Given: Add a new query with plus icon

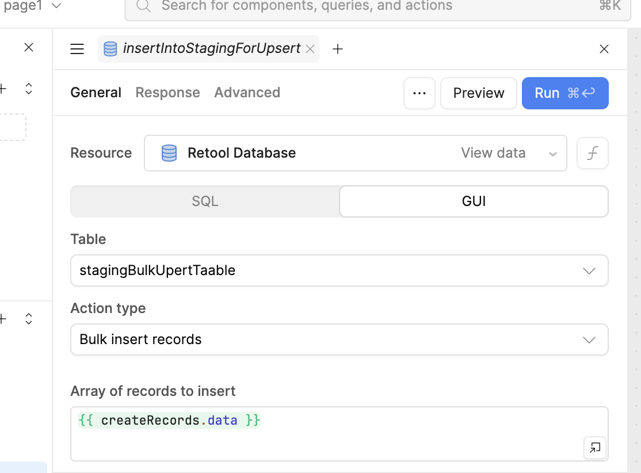Looking at the screenshot, I should [338, 49].
